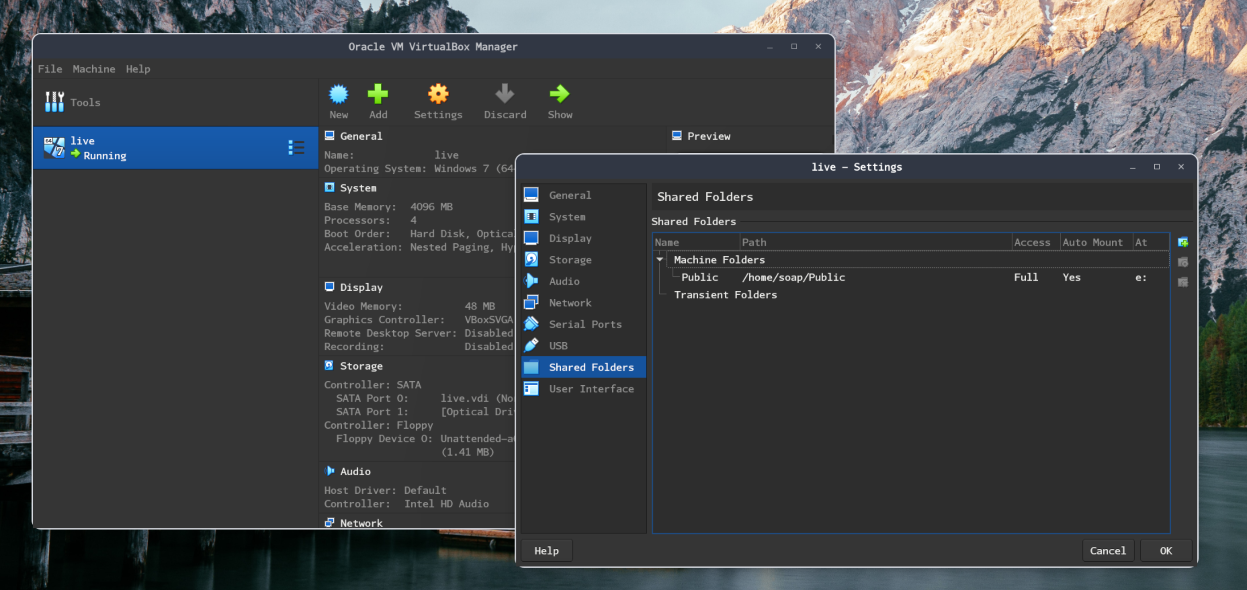
Task: Click the New VM toolbar icon
Action: tap(338, 95)
